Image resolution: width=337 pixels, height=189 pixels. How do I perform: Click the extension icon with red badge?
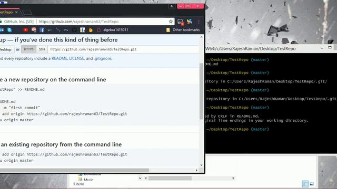pos(180,22)
